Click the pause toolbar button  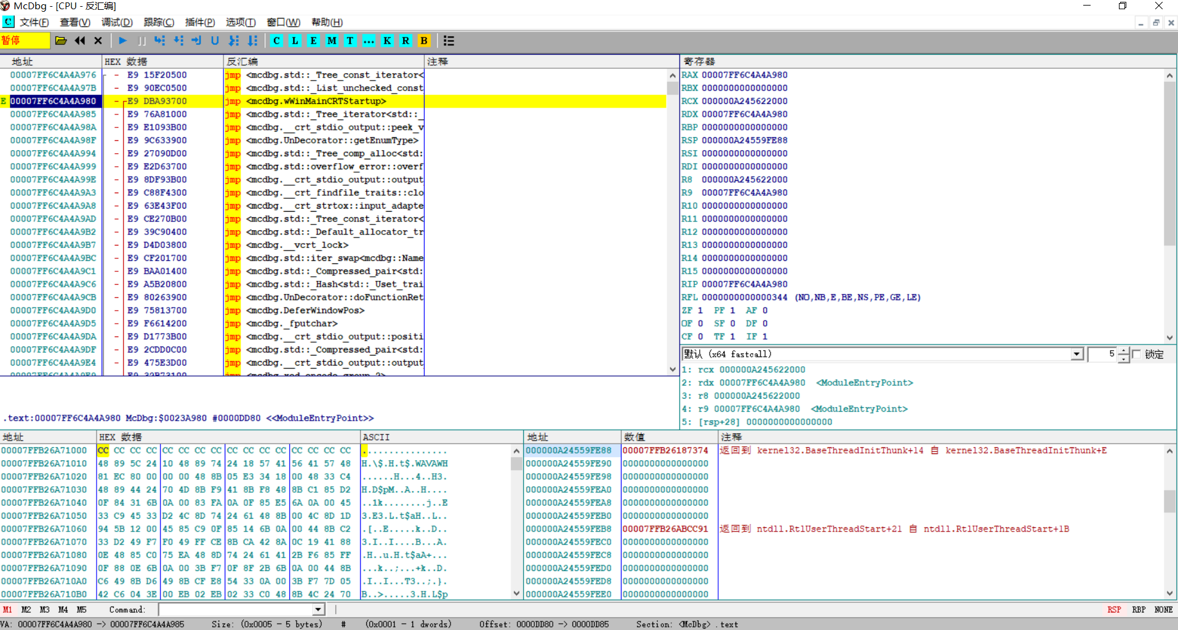coord(142,41)
